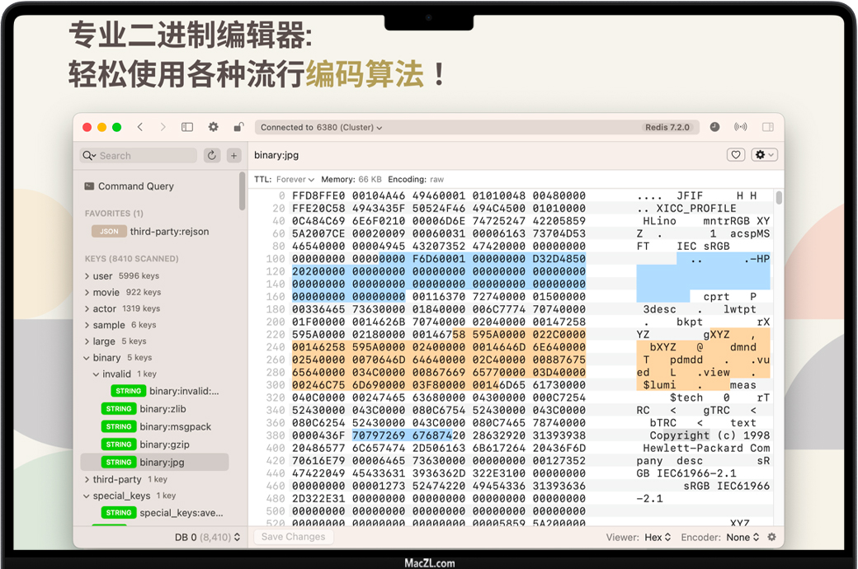Toggle the lock icon in the toolbar
The image size is (858, 569).
coord(238,127)
